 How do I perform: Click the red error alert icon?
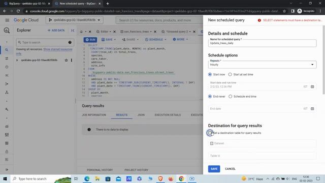[x=259, y=20]
